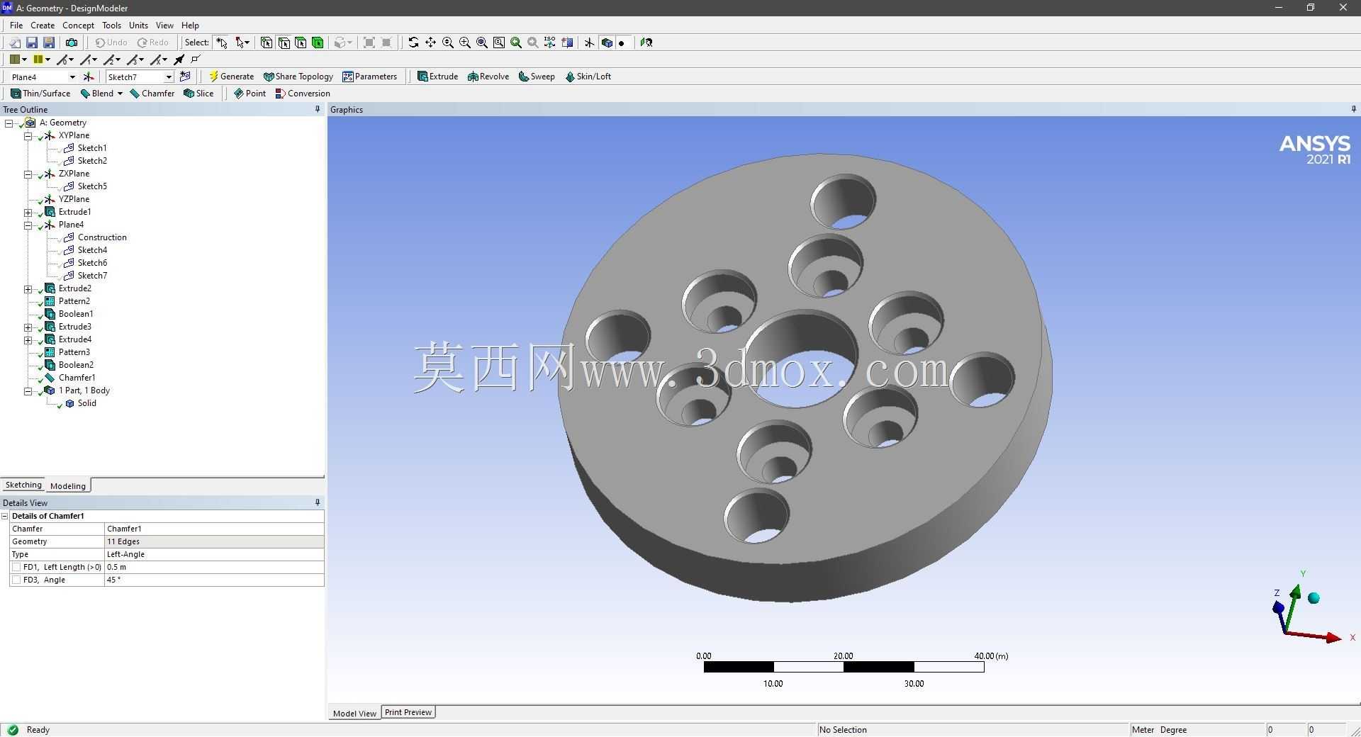Click the Geometry field showing 11 Edges
The height and width of the screenshot is (737, 1361).
click(x=214, y=541)
